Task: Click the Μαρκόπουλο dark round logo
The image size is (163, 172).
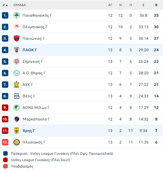Action: 17,119
